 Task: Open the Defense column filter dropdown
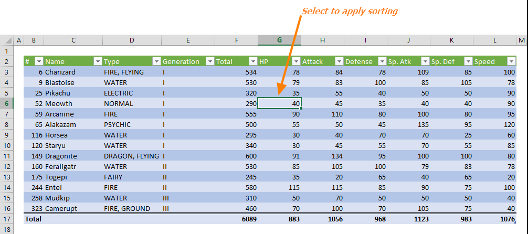pos(382,61)
